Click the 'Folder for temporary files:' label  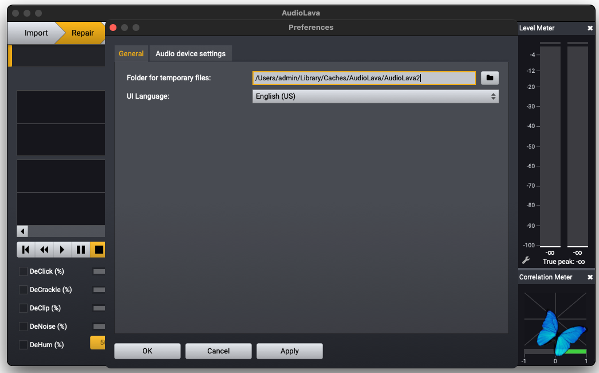point(169,78)
